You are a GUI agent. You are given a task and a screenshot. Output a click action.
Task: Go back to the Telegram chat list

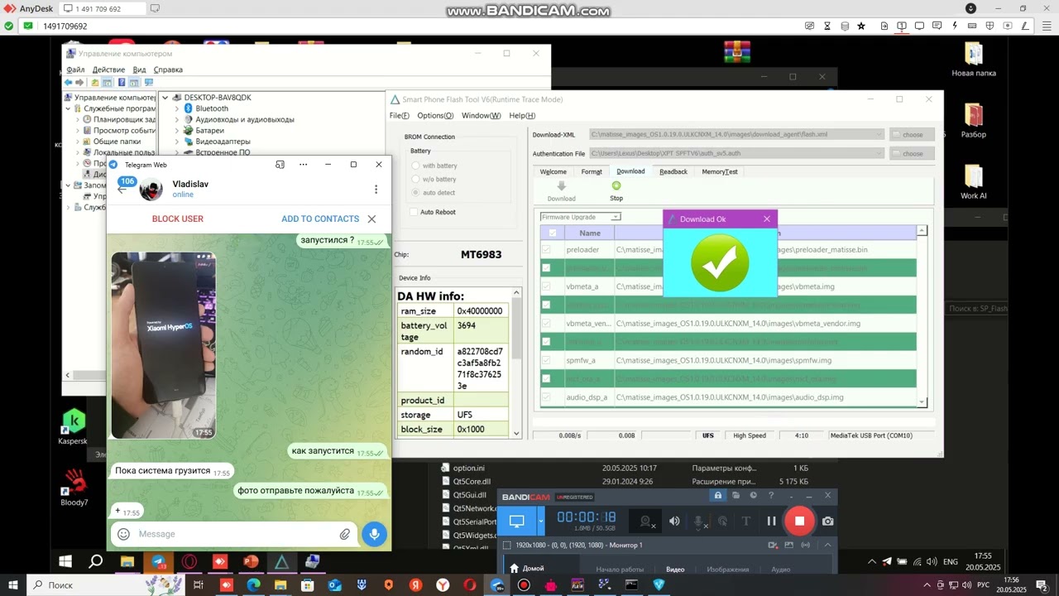122,190
